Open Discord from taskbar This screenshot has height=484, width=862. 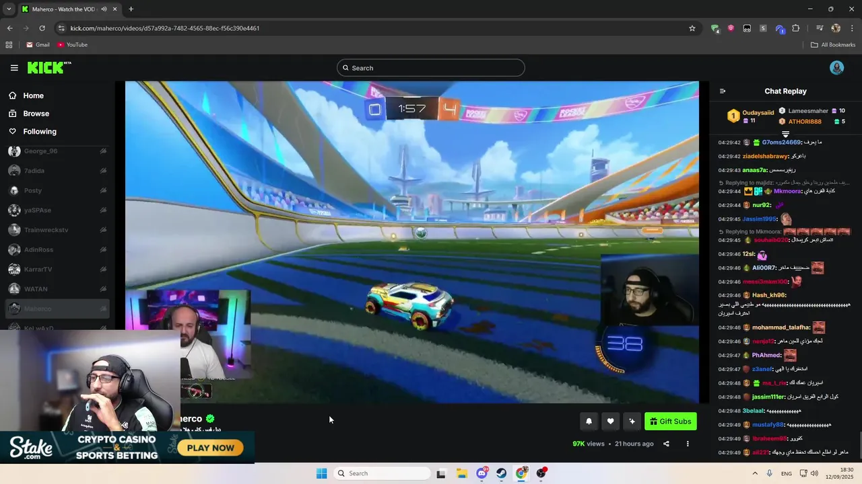point(482,473)
